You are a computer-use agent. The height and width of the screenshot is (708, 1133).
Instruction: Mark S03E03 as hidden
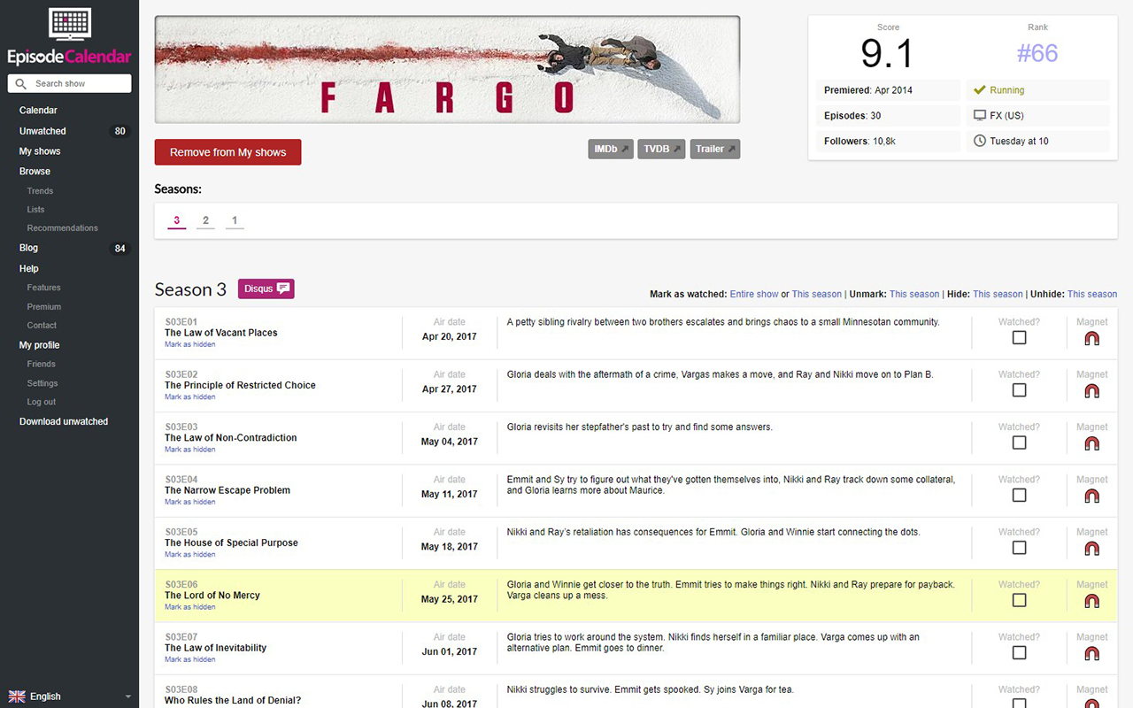pos(190,450)
